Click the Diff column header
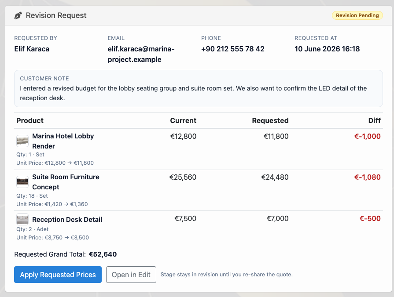394x297 pixels. pos(374,120)
